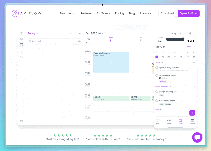Switch timezone to CEST

[x=88, y=43]
